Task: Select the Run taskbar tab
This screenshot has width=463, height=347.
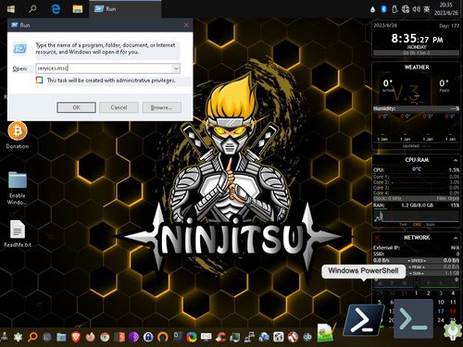Action: click(125, 9)
